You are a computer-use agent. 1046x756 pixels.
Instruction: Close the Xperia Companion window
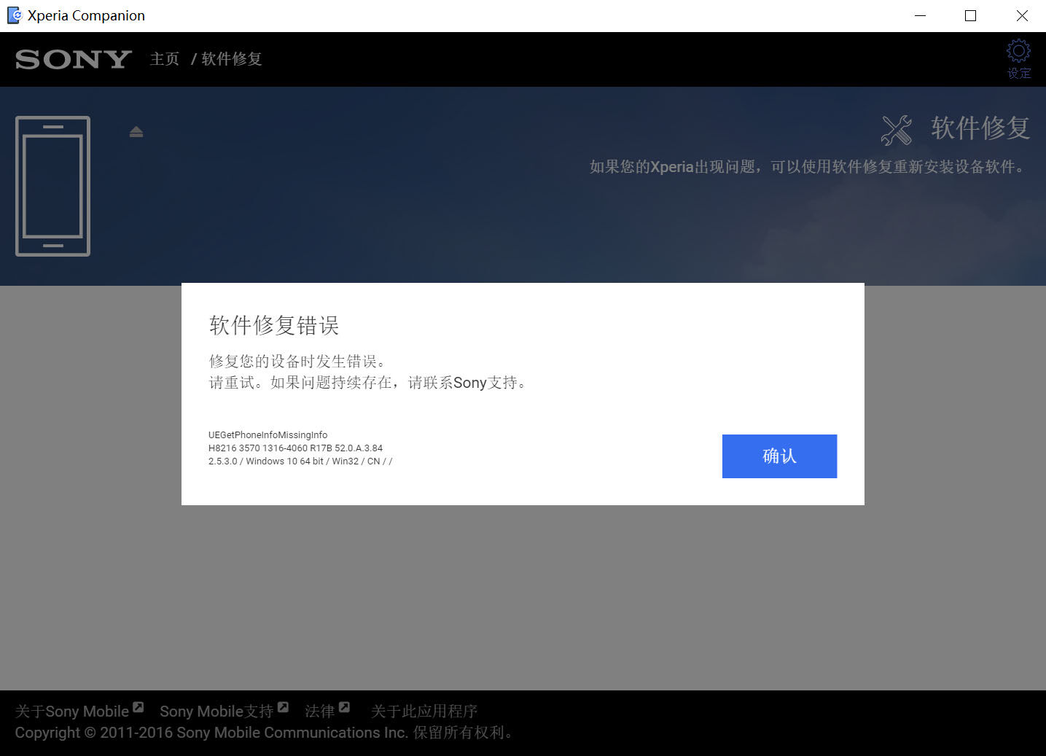point(1021,15)
